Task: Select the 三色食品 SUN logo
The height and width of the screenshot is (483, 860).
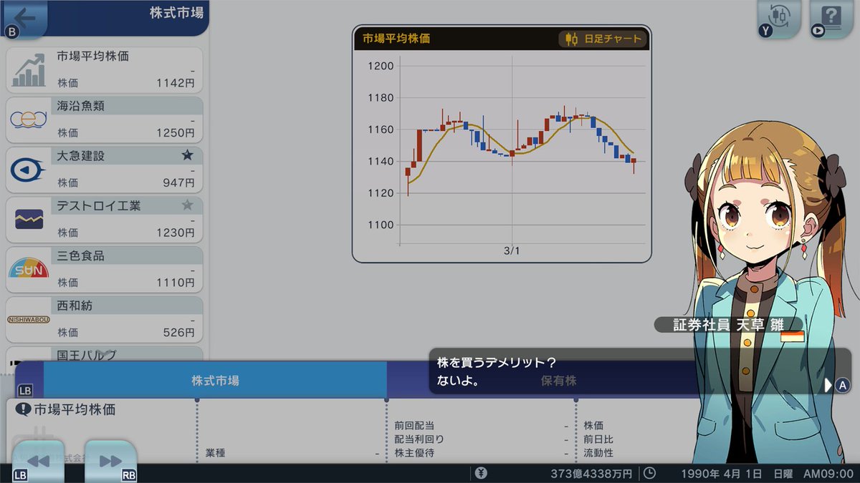Action: pos(29,268)
